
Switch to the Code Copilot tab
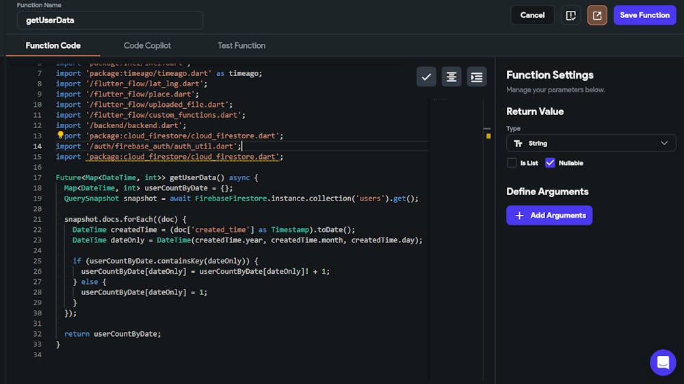147,45
